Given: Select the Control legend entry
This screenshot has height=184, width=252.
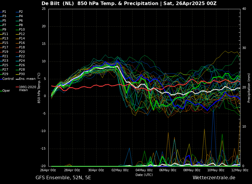Looking at the screenshot, I should 7,79.
